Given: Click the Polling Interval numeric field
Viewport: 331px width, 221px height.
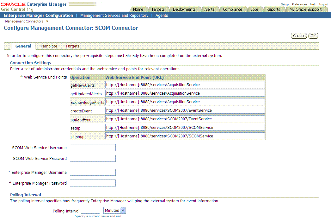Looking at the screenshot, I should [90, 211].
